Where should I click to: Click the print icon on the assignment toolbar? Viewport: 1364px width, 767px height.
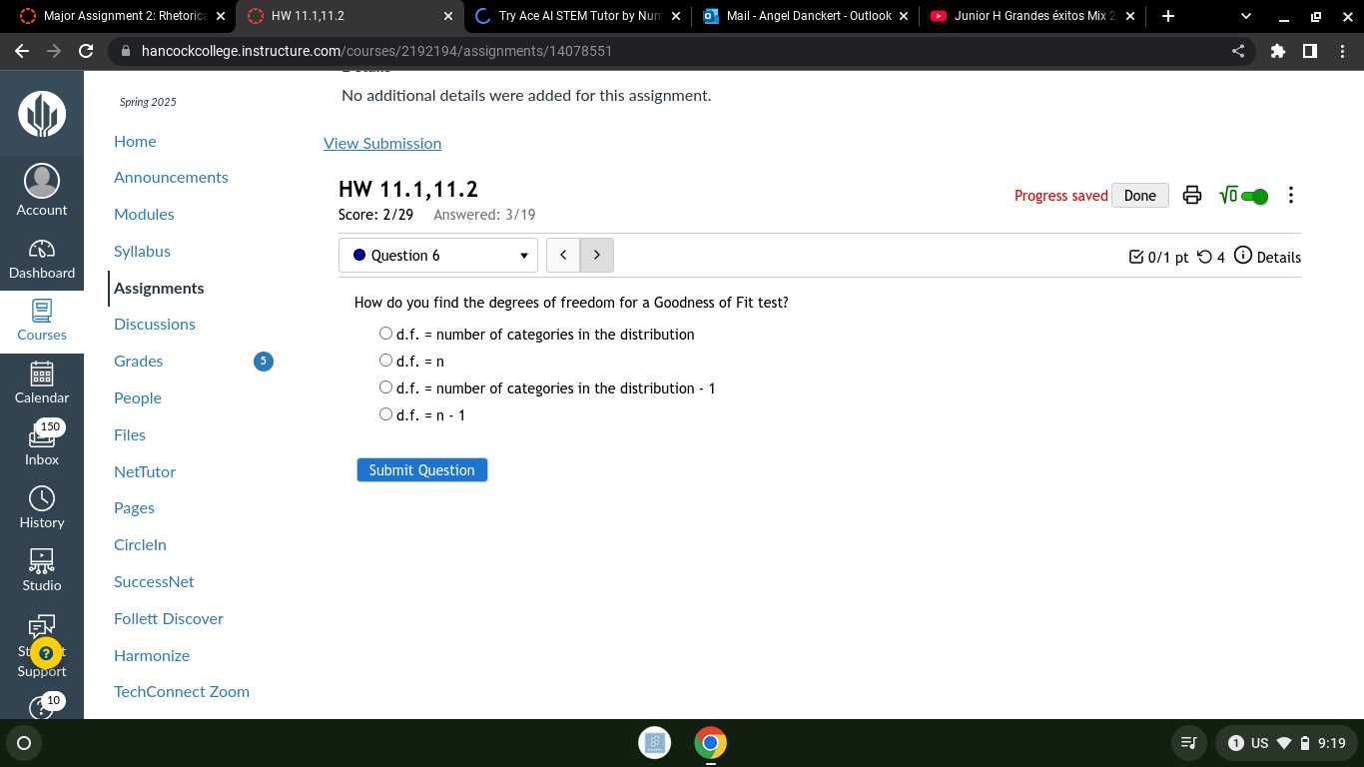1192,195
